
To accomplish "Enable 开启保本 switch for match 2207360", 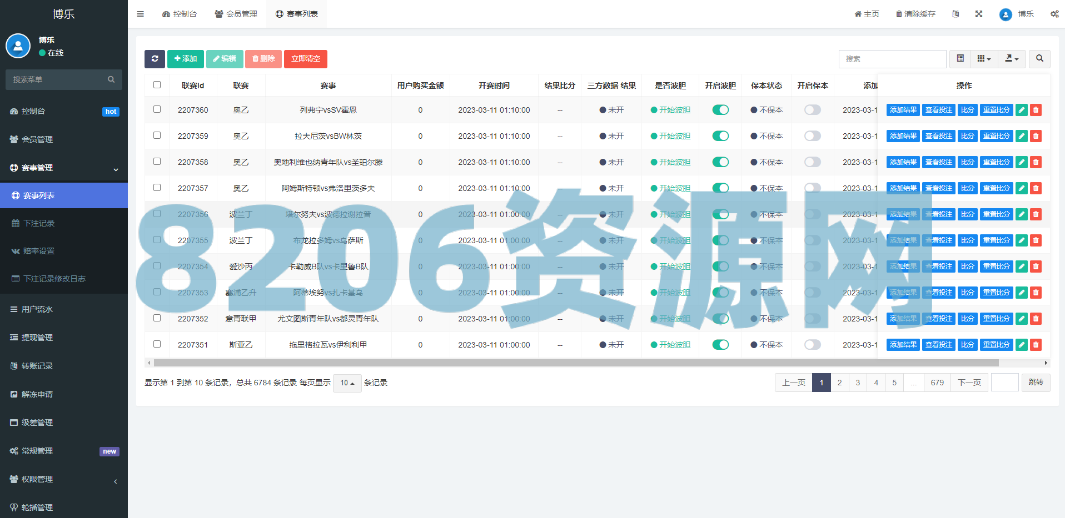I will pyautogui.click(x=812, y=110).
